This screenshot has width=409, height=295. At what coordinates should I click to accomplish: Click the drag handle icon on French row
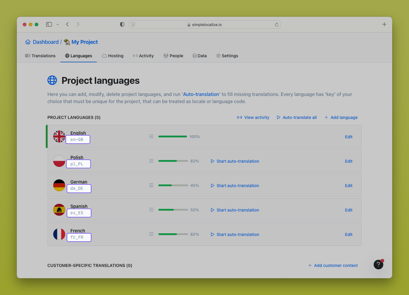point(151,234)
